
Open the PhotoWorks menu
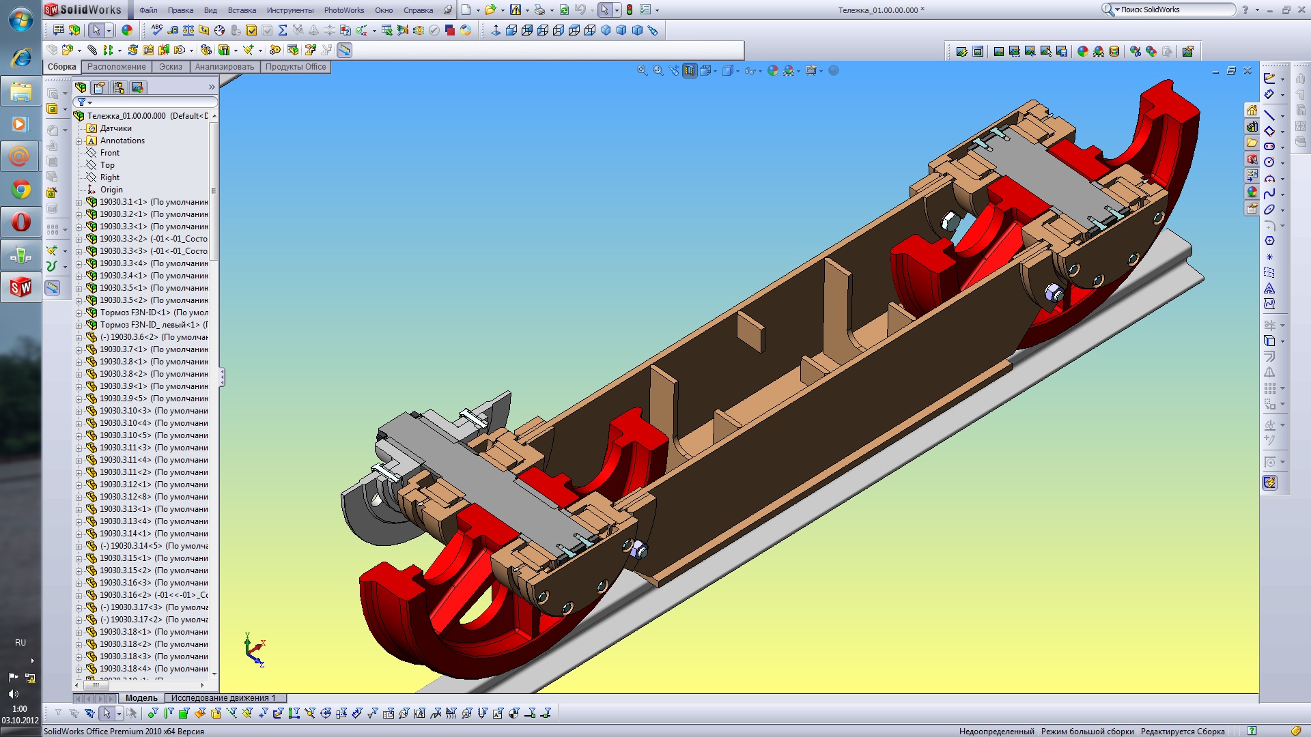344,10
